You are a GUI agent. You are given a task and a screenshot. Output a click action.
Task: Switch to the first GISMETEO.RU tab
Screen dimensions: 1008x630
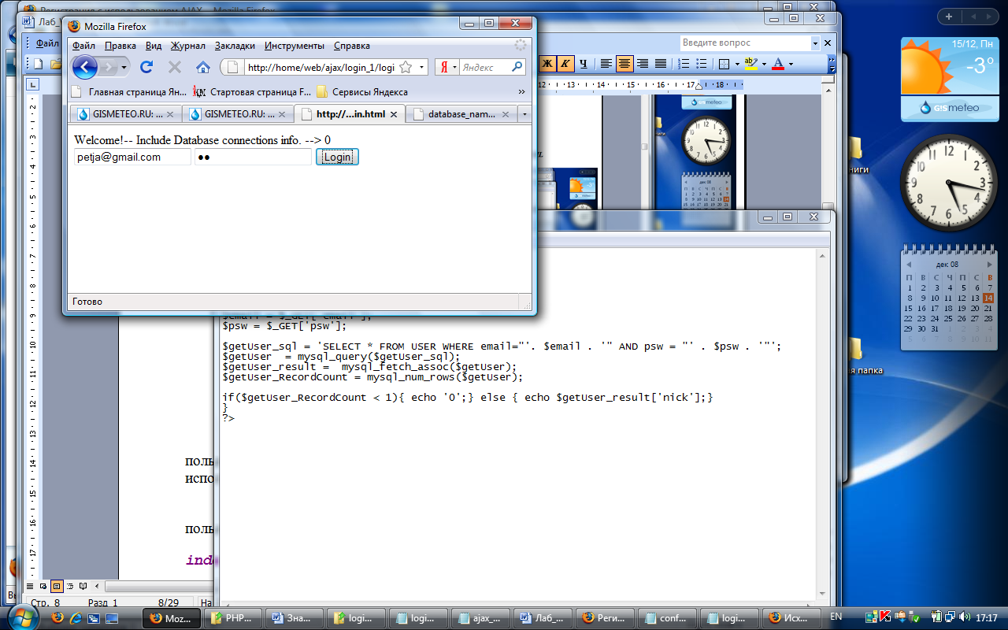click(x=125, y=114)
